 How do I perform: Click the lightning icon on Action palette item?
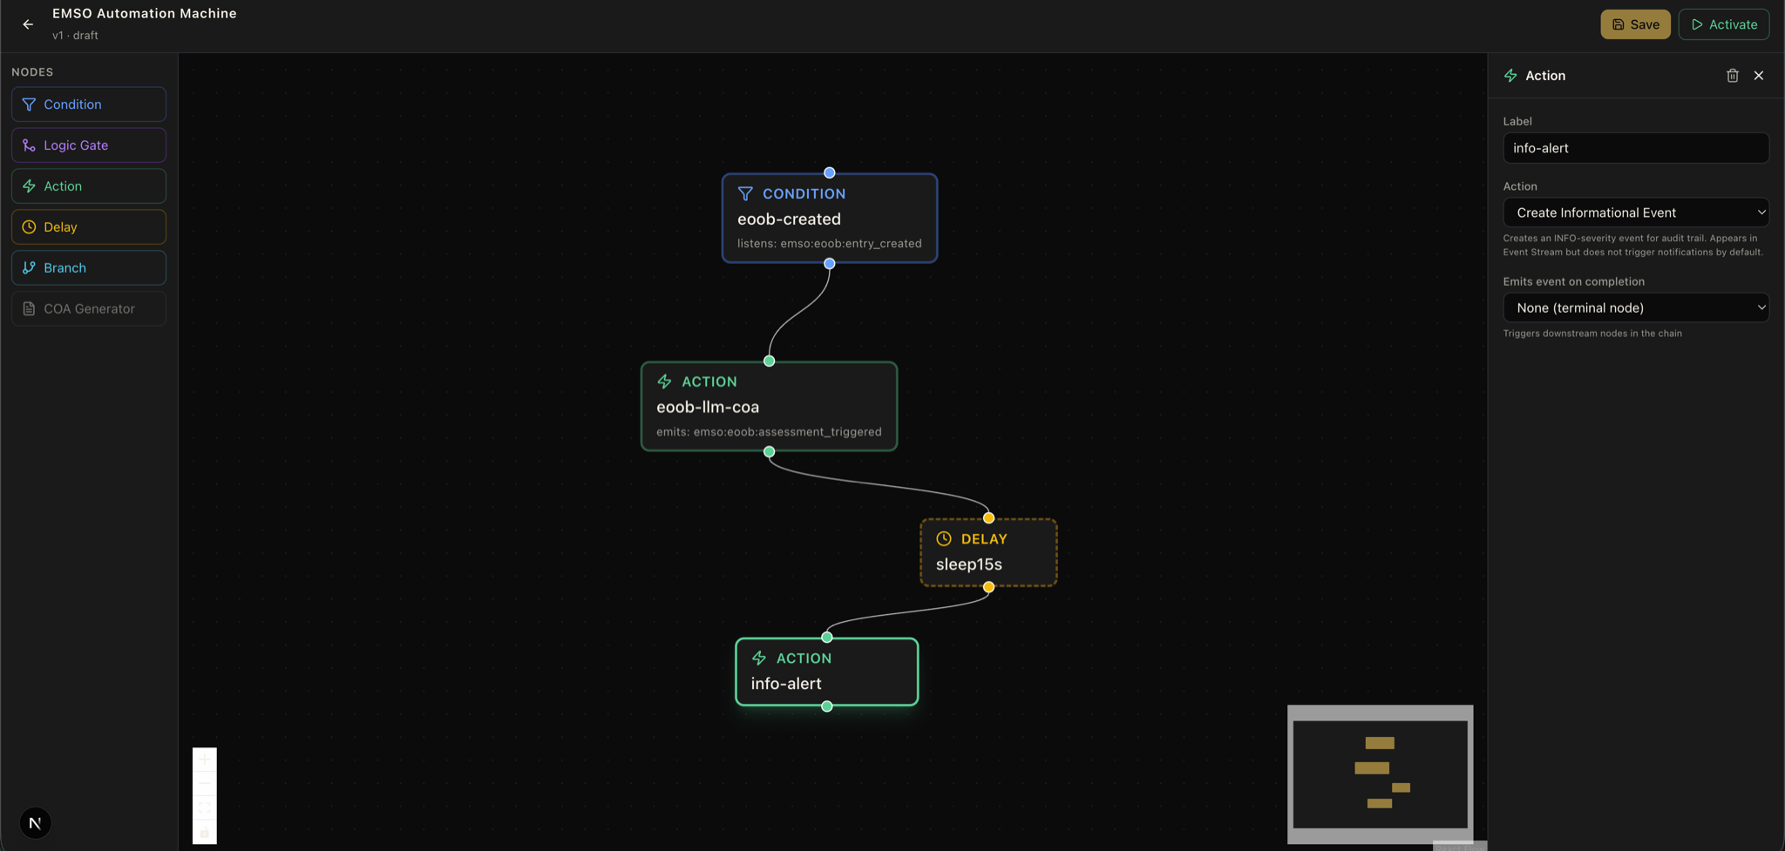coord(29,186)
